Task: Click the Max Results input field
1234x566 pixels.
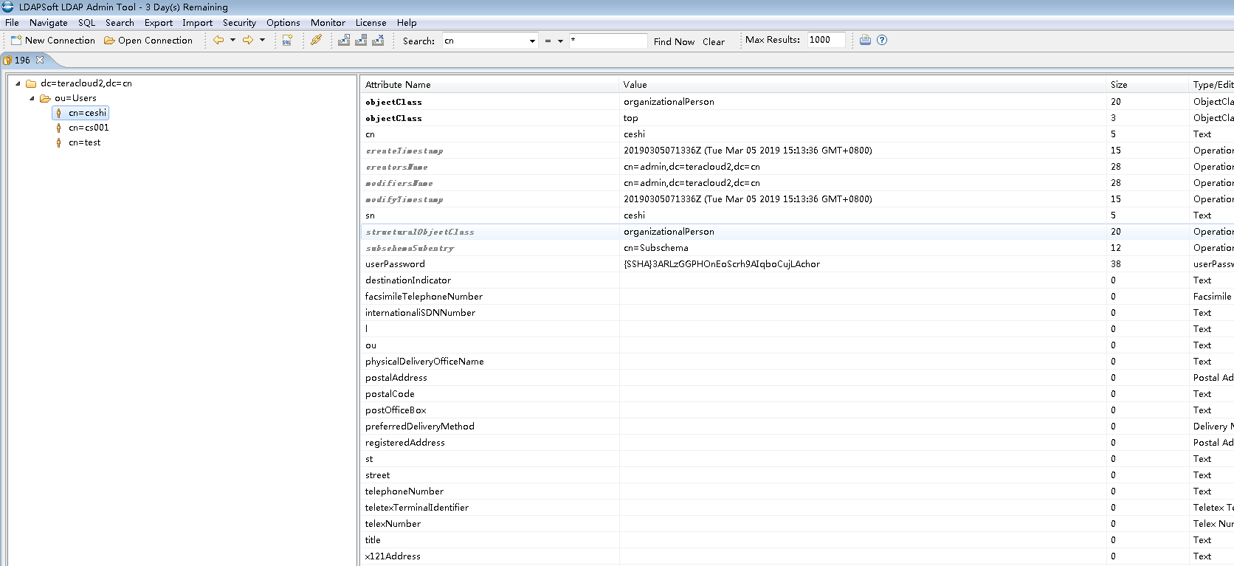Action: coord(826,40)
